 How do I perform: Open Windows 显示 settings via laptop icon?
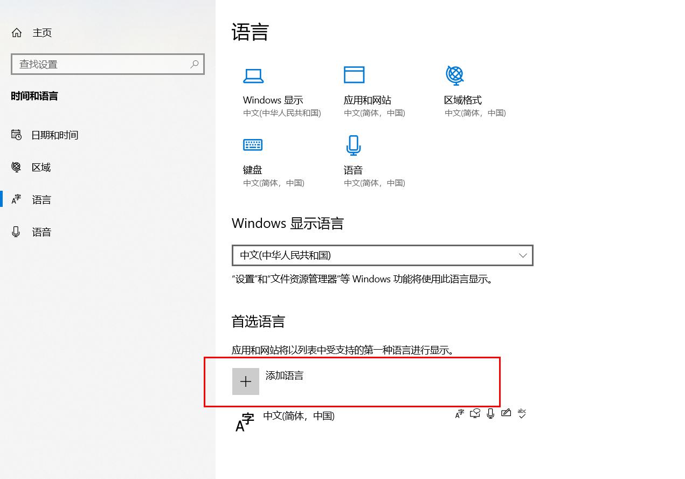(x=254, y=75)
